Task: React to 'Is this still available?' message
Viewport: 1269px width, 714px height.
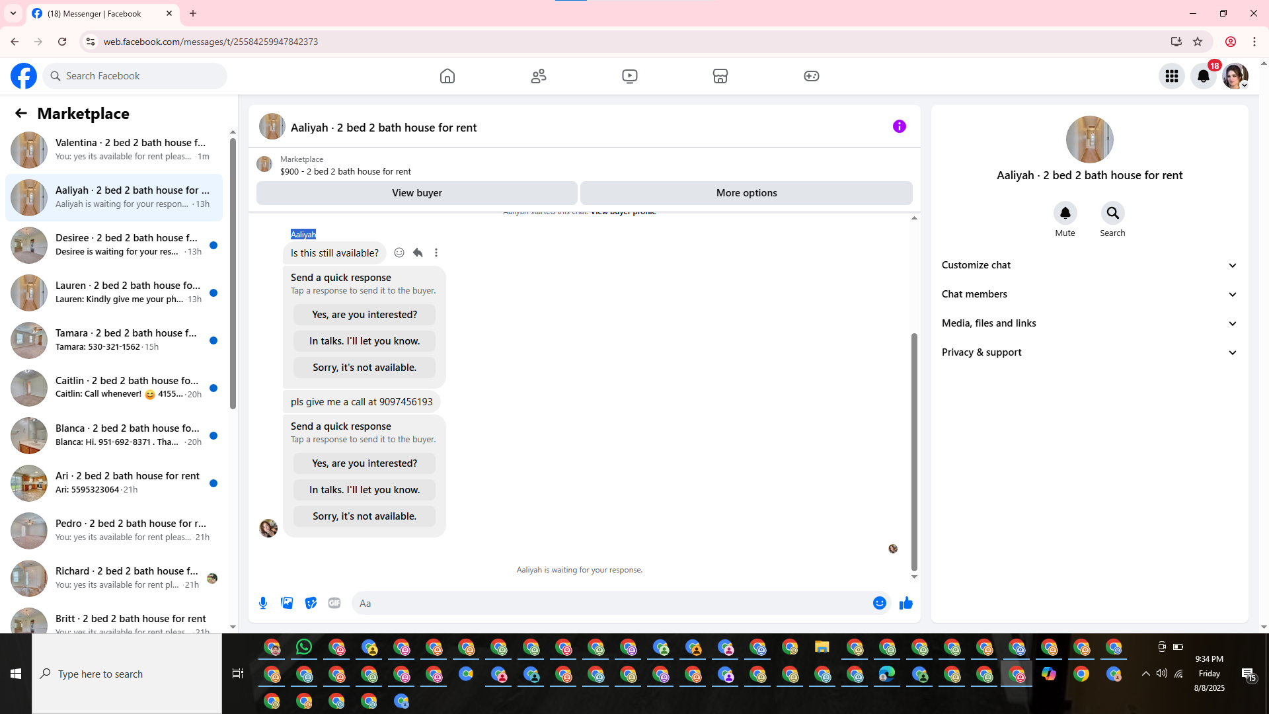Action: coord(399,253)
